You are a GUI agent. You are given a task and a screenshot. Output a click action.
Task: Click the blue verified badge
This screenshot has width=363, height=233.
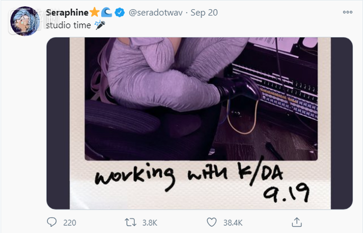click(120, 13)
